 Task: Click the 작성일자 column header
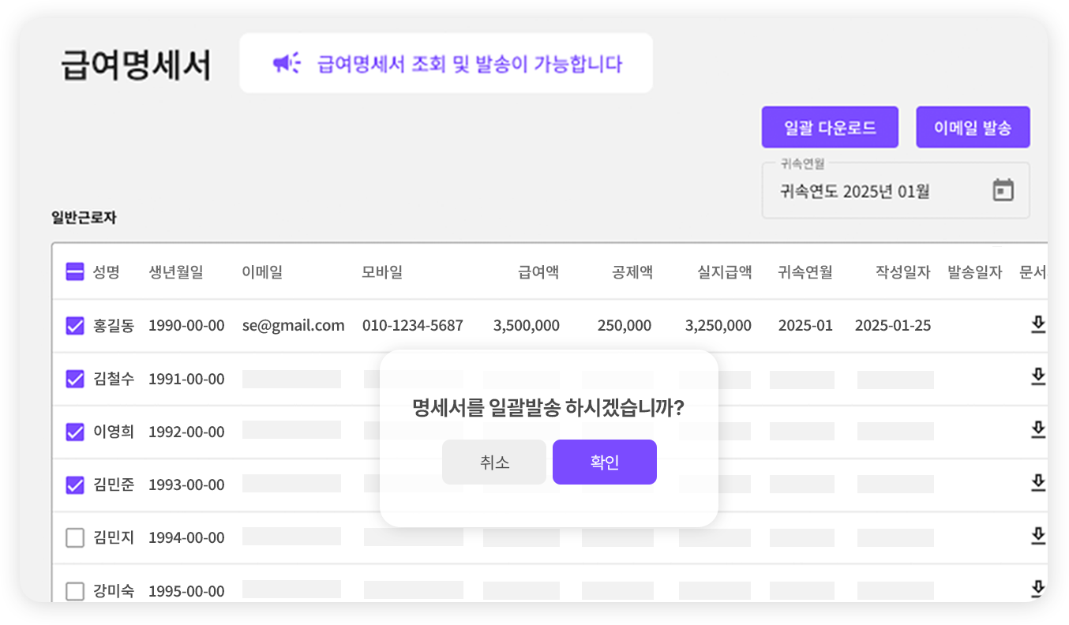pos(903,272)
